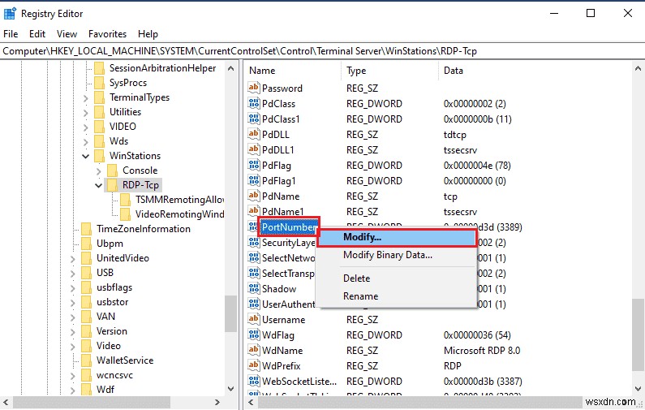Click the PdClass1 DWORD value icon
This screenshot has width=645, height=410.
click(253, 119)
